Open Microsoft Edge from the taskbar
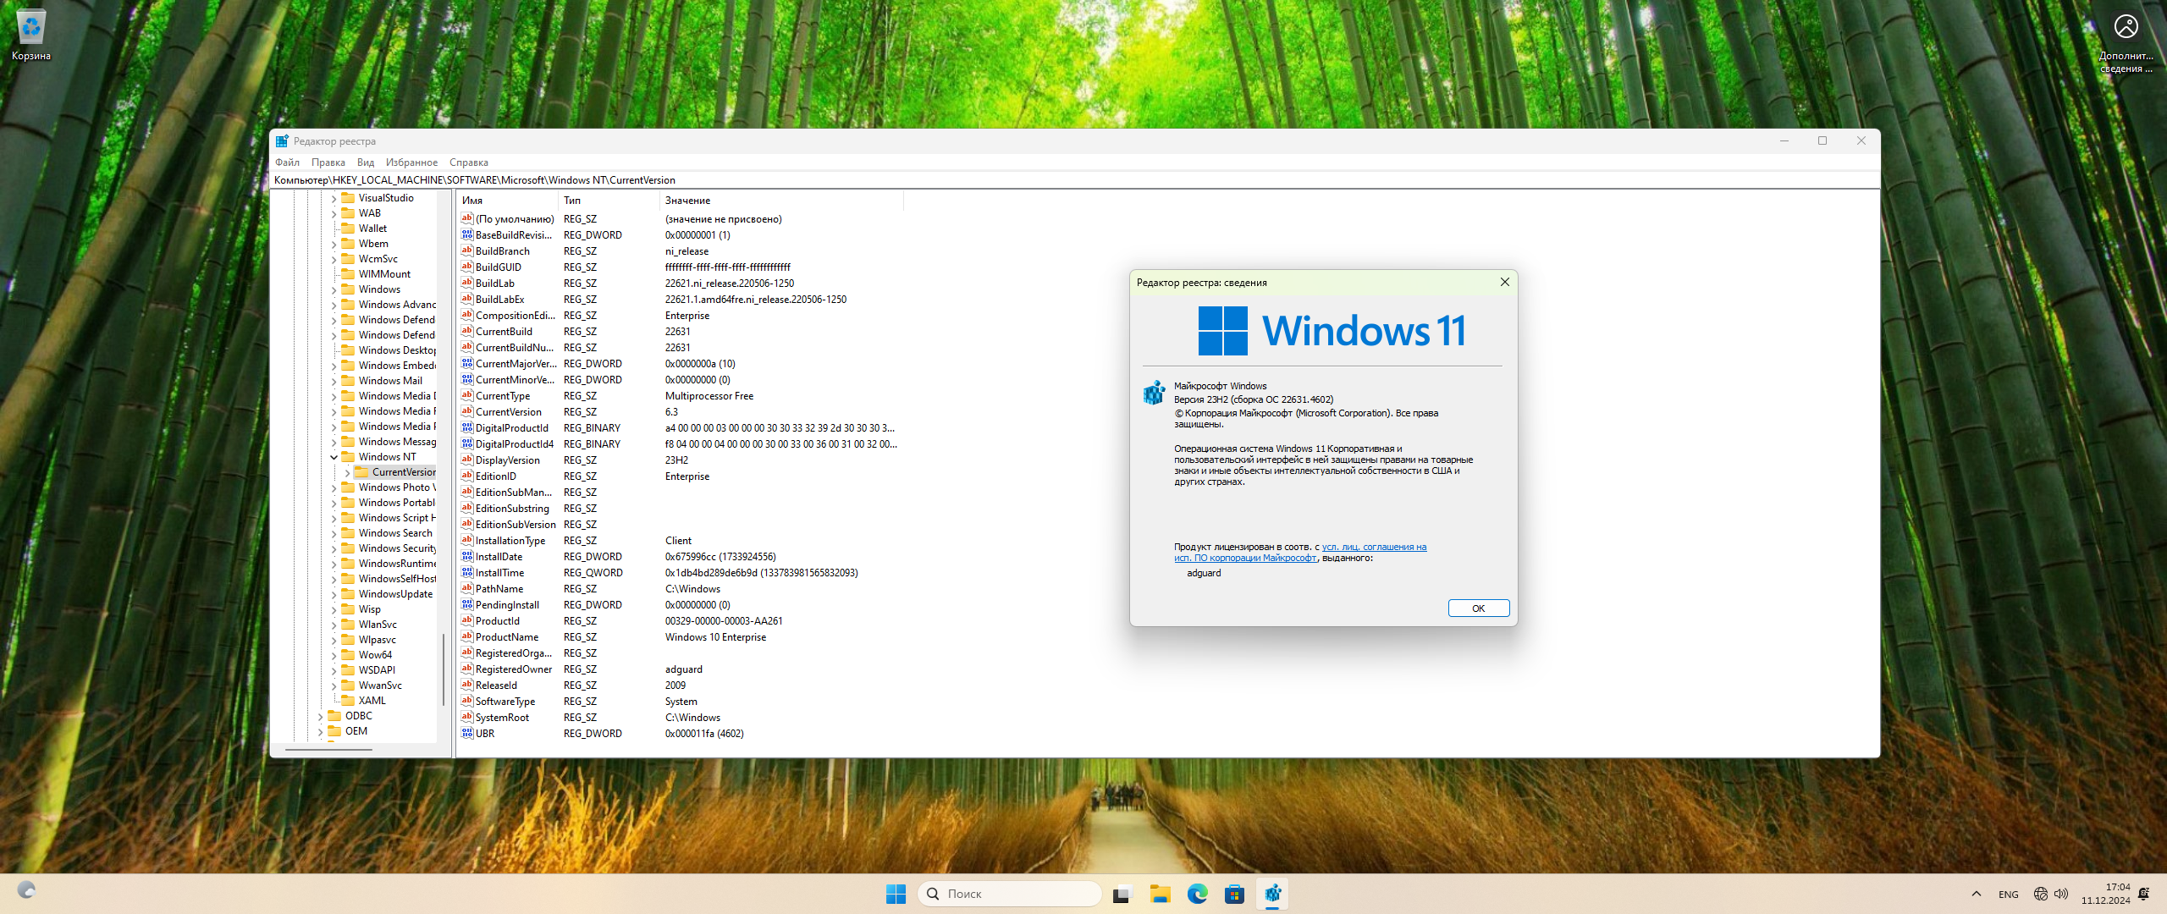The width and height of the screenshot is (2167, 914). point(1197,894)
